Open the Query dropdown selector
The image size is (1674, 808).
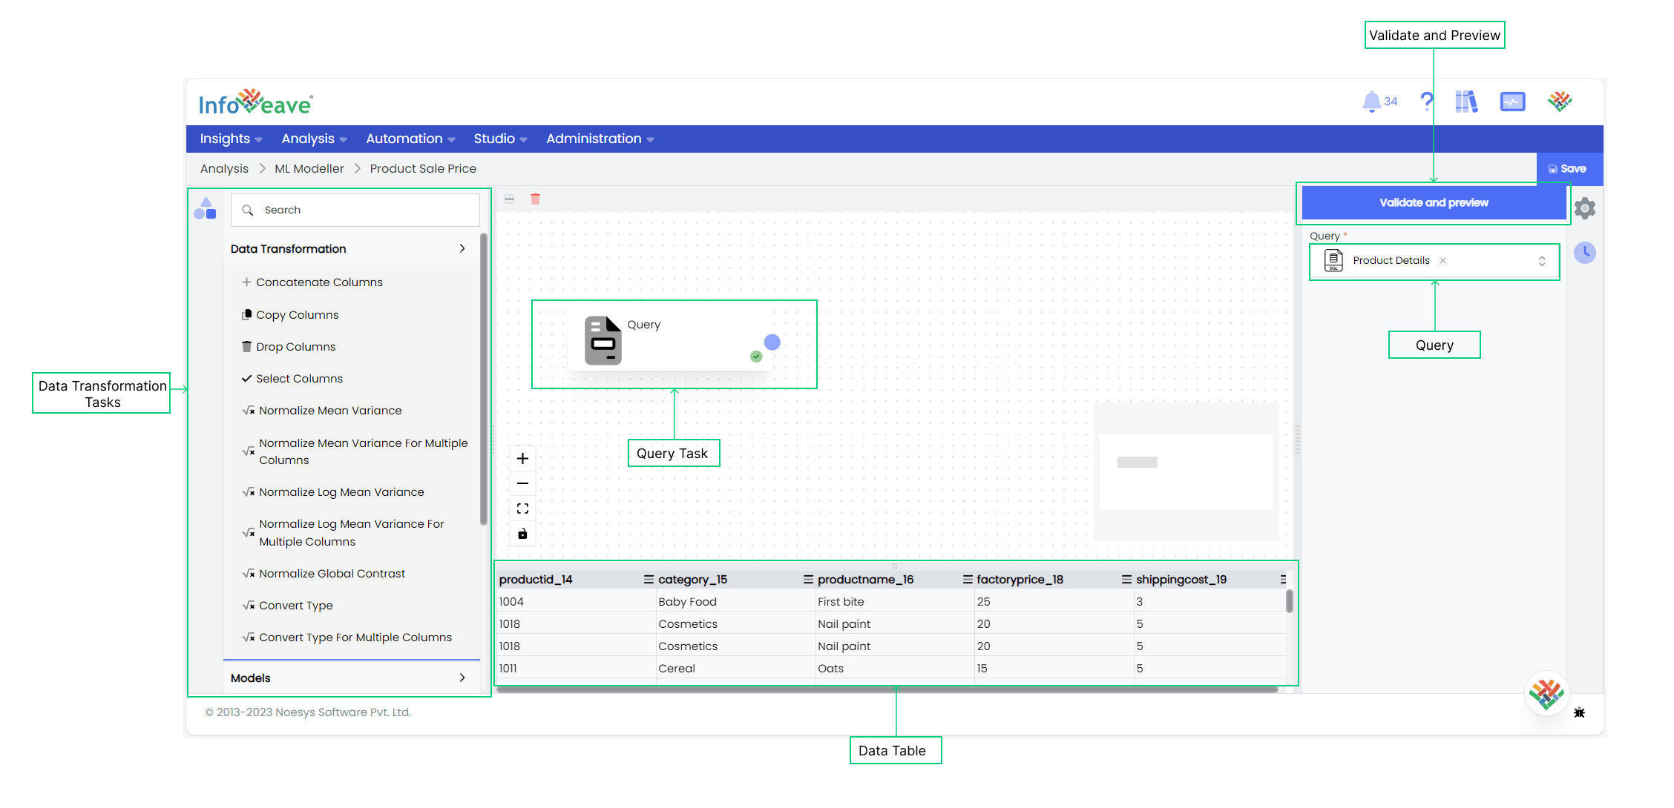1542,261
